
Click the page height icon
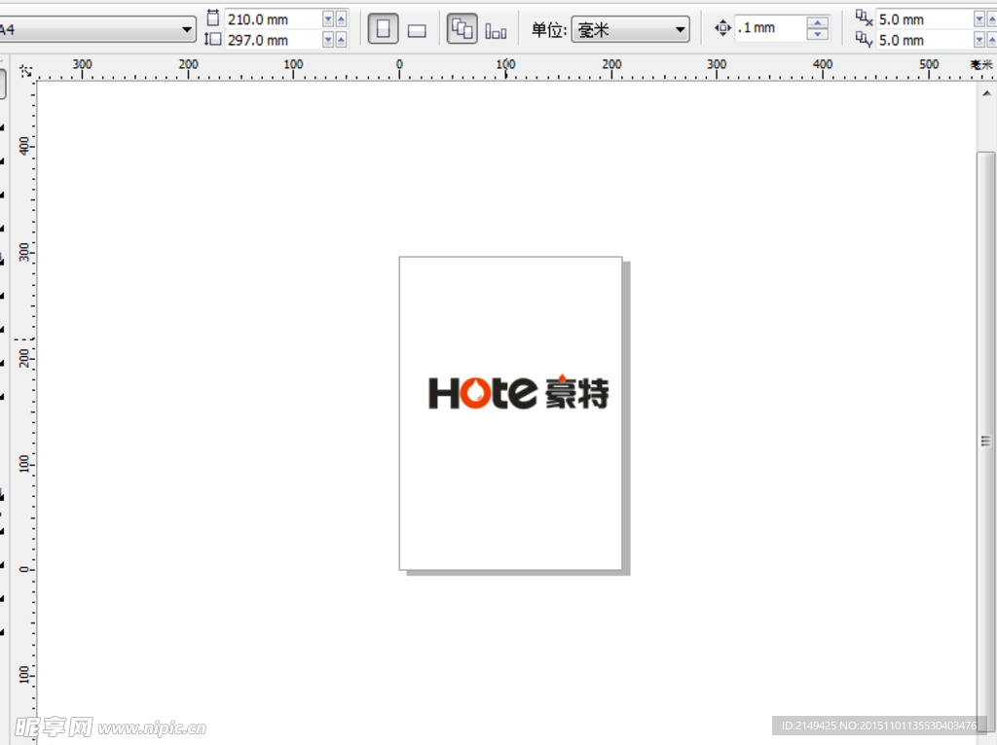click(x=213, y=39)
